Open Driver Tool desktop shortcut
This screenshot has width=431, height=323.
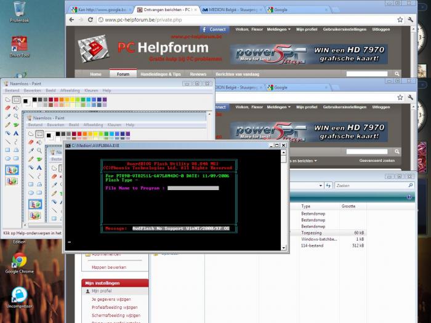click(x=19, y=47)
